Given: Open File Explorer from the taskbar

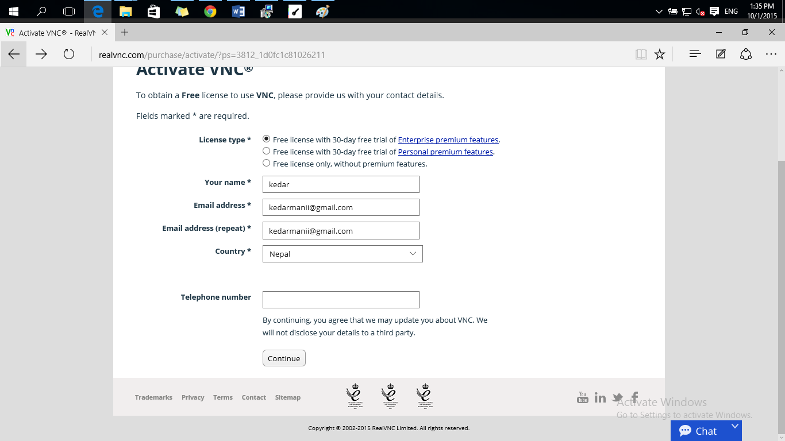Looking at the screenshot, I should (125, 11).
